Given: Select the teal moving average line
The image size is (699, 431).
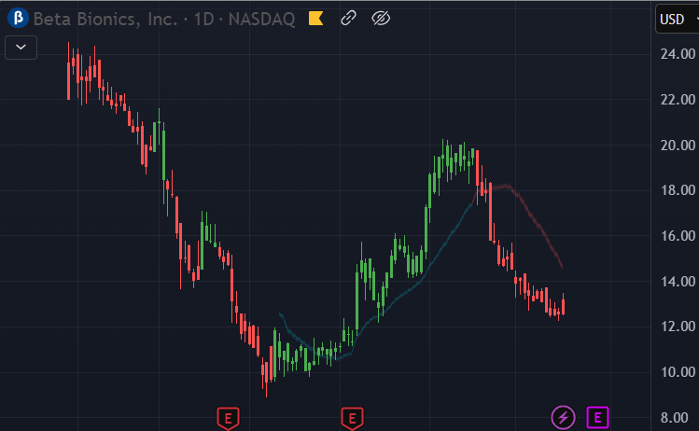Looking at the screenshot, I should pos(397,299).
